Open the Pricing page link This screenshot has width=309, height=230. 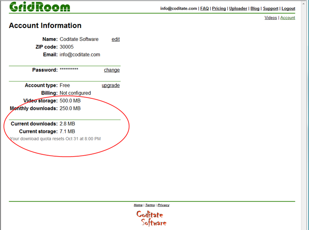point(219,9)
